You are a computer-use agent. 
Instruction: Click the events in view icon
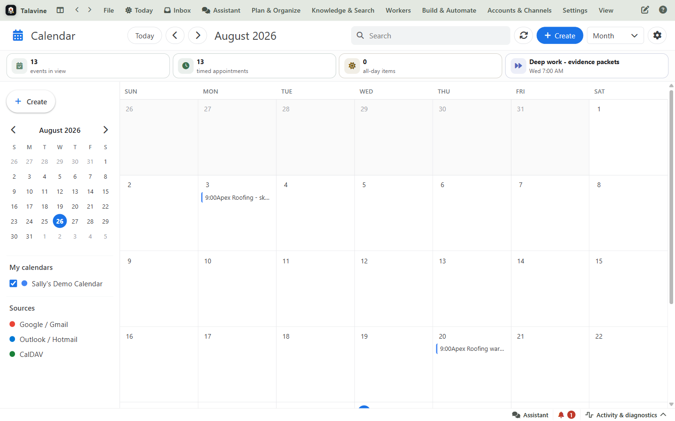coord(19,66)
